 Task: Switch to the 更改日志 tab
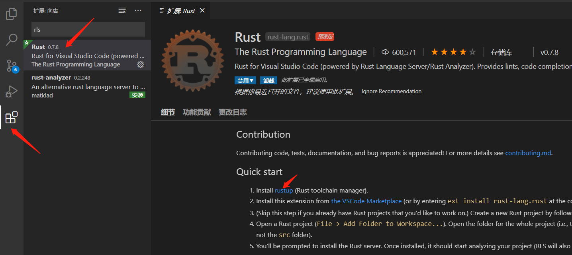click(x=232, y=112)
